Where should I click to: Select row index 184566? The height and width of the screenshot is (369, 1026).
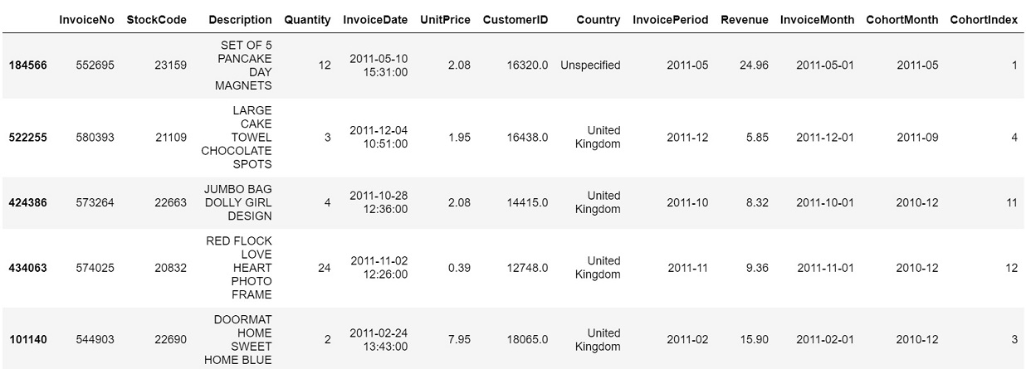(x=28, y=65)
